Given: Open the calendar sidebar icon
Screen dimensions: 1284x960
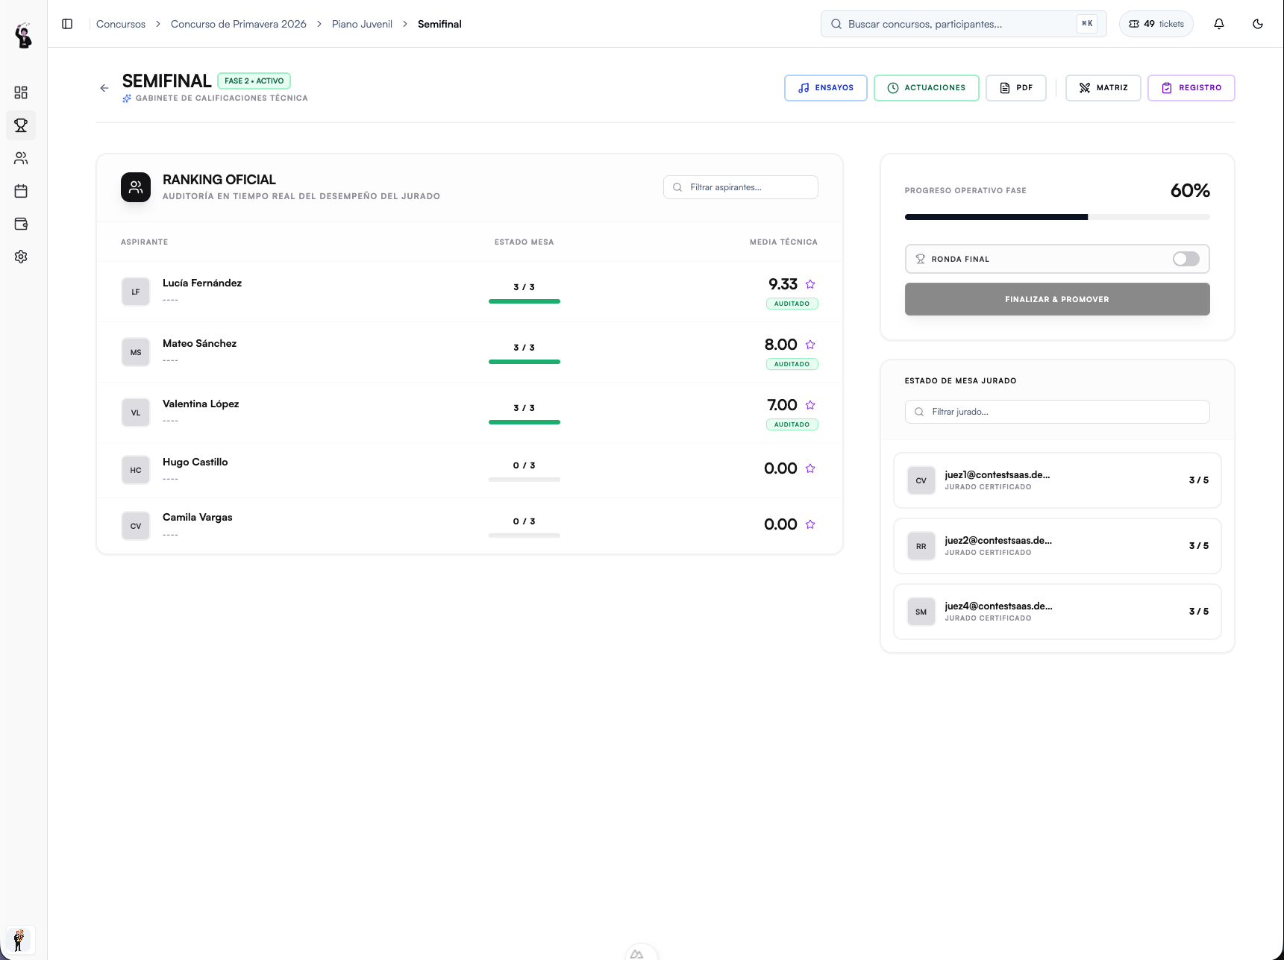Looking at the screenshot, I should click(x=21, y=191).
